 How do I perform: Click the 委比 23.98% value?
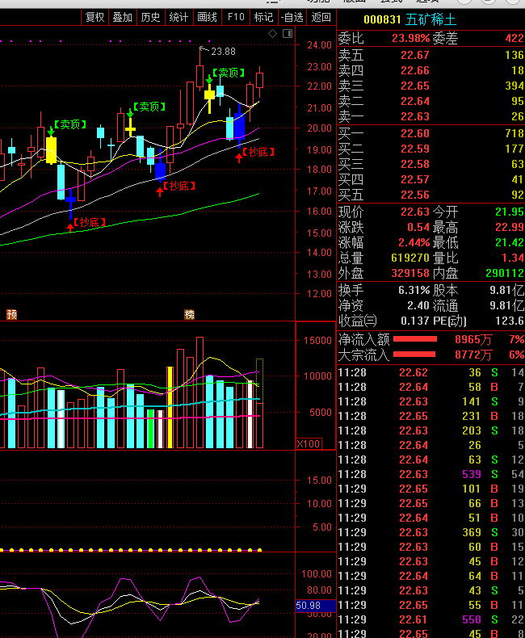[410, 38]
